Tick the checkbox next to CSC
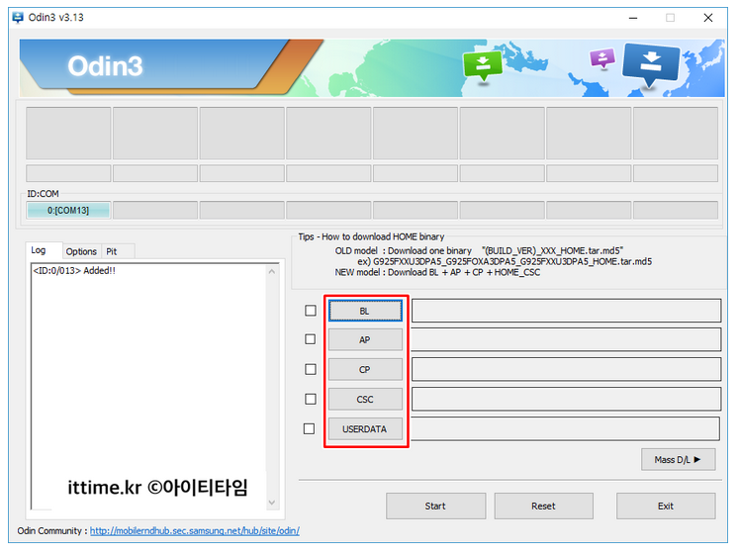739x556 pixels. pyautogui.click(x=310, y=399)
